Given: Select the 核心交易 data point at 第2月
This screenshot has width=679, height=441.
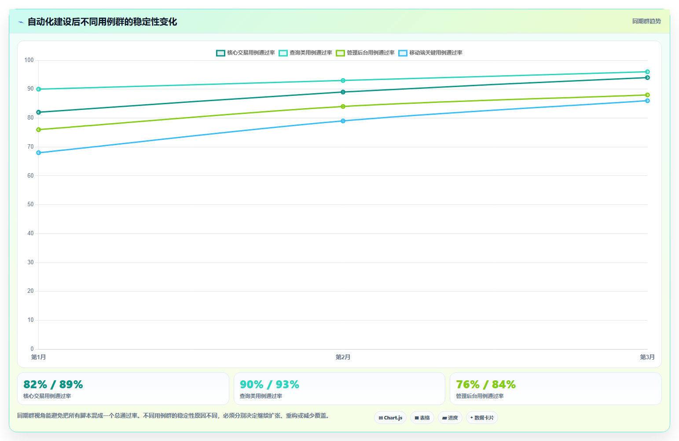Looking at the screenshot, I should coord(343,92).
